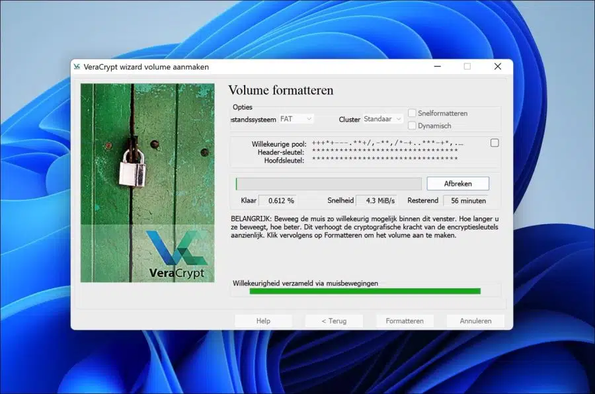Screen dimensions: 595x394
Task: Click the Help button
Action: click(263, 321)
